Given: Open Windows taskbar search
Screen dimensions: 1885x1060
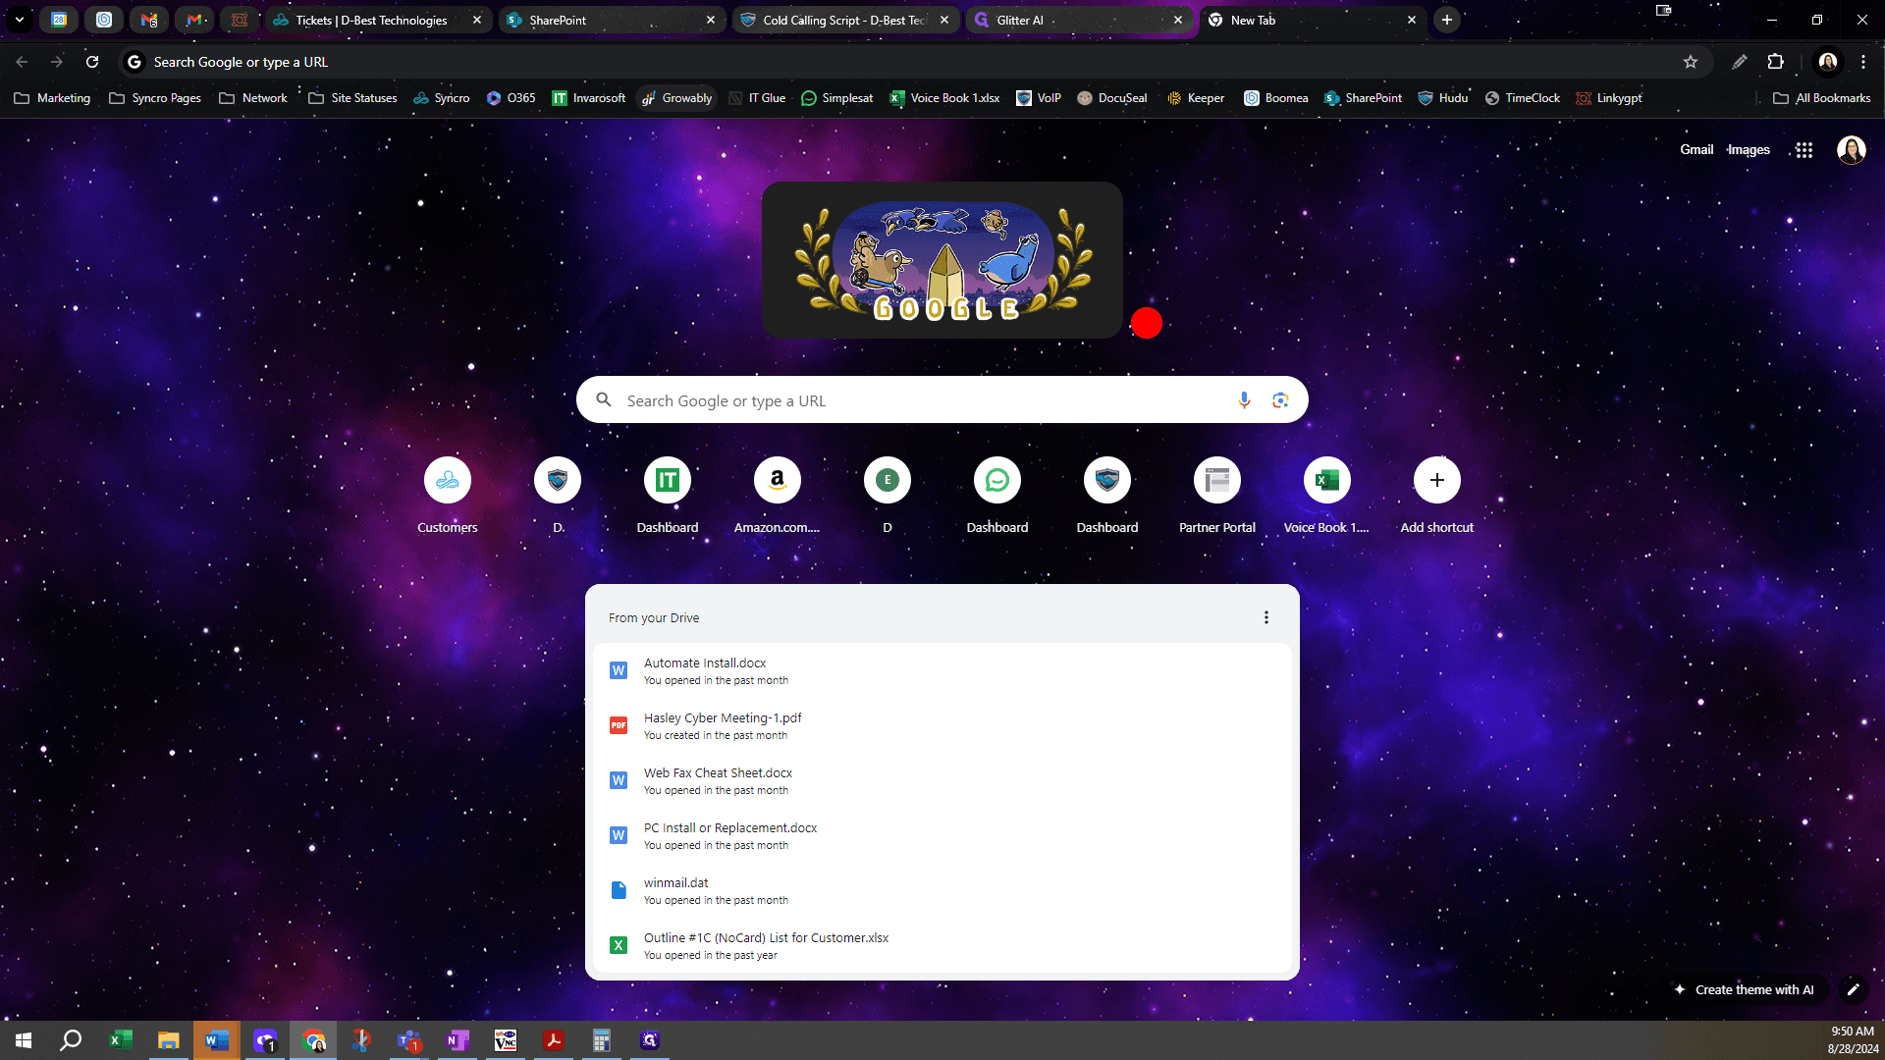Looking at the screenshot, I should point(71,1040).
